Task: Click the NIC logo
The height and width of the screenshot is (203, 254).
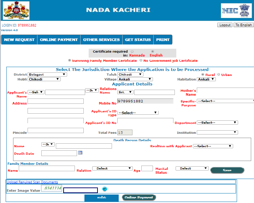Action: click(x=236, y=11)
